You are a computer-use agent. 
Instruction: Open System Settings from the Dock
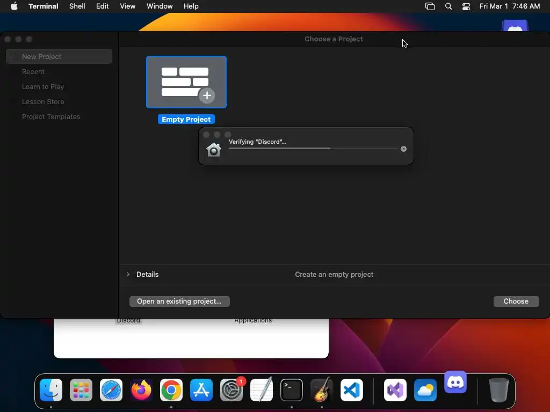(x=231, y=390)
